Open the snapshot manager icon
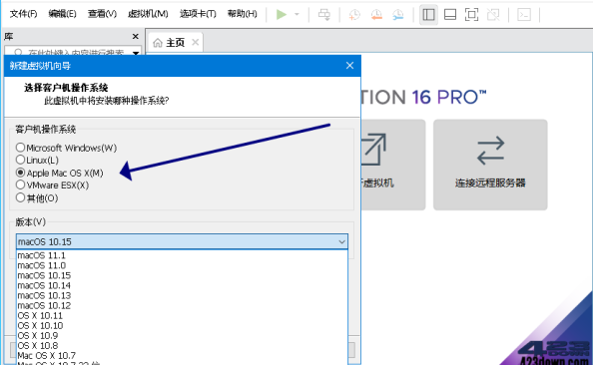This screenshot has width=593, height=365. 398,15
